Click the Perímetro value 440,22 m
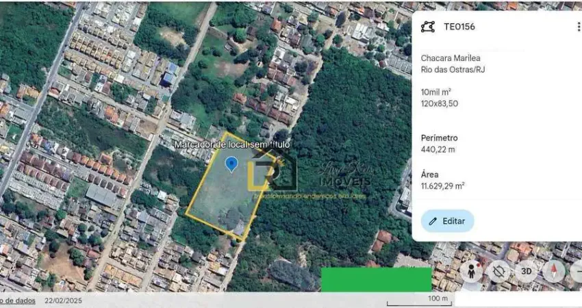 coord(438,150)
